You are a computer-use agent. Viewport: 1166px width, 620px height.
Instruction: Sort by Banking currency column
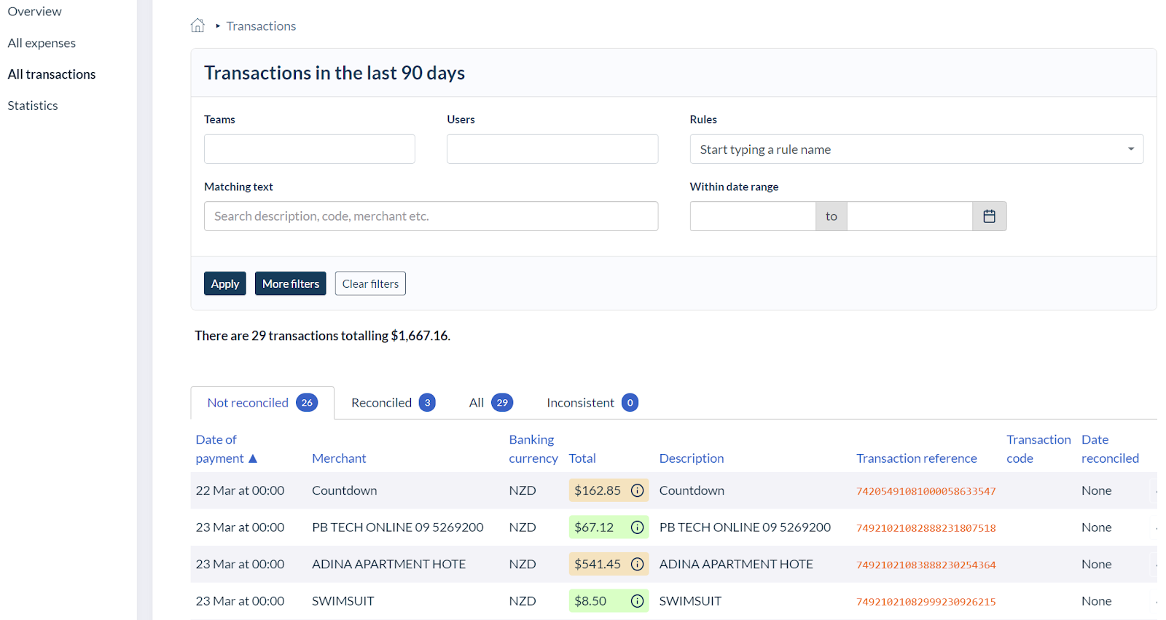coord(533,449)
